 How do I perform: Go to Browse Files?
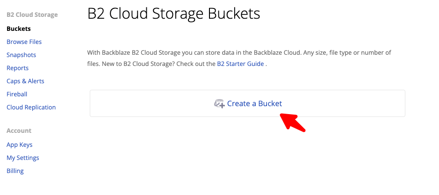coord(24,42)
